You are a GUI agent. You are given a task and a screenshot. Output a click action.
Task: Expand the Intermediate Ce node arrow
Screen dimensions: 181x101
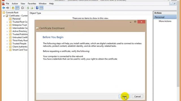pos(7,28)
